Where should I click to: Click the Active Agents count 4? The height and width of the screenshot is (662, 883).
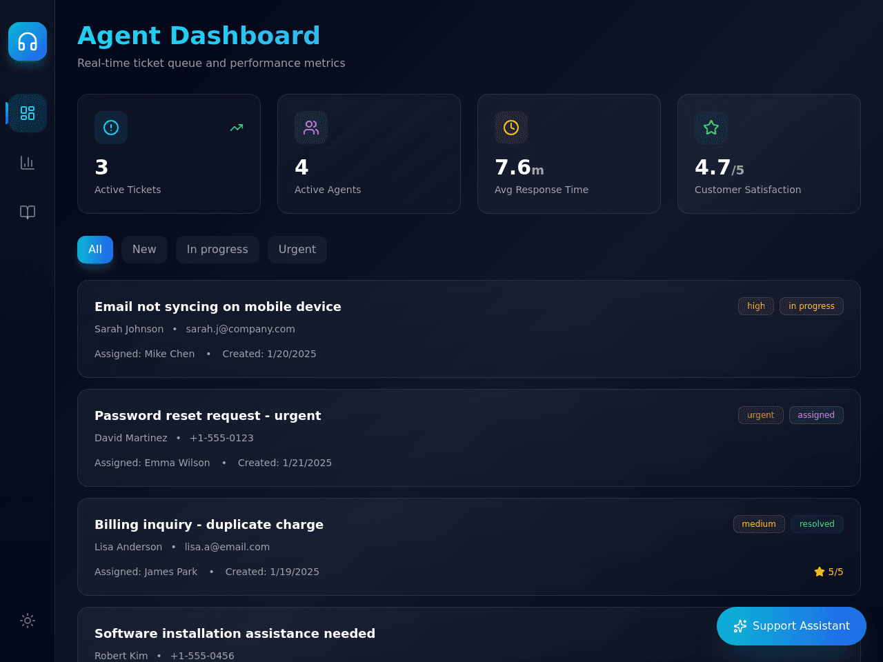(301, 167)
